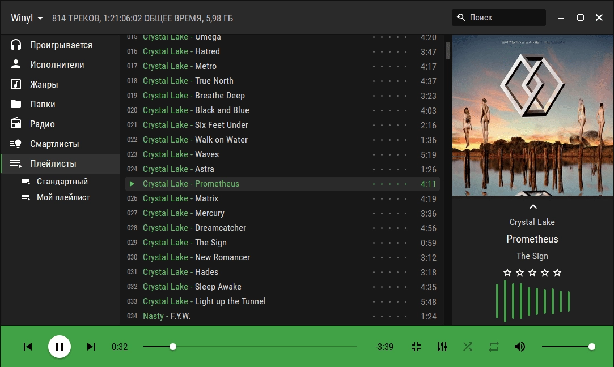The image size is (614, 367).
Task: Click the radio icon beside Радио
Action: pyautogui.click(x=16, y=123)
